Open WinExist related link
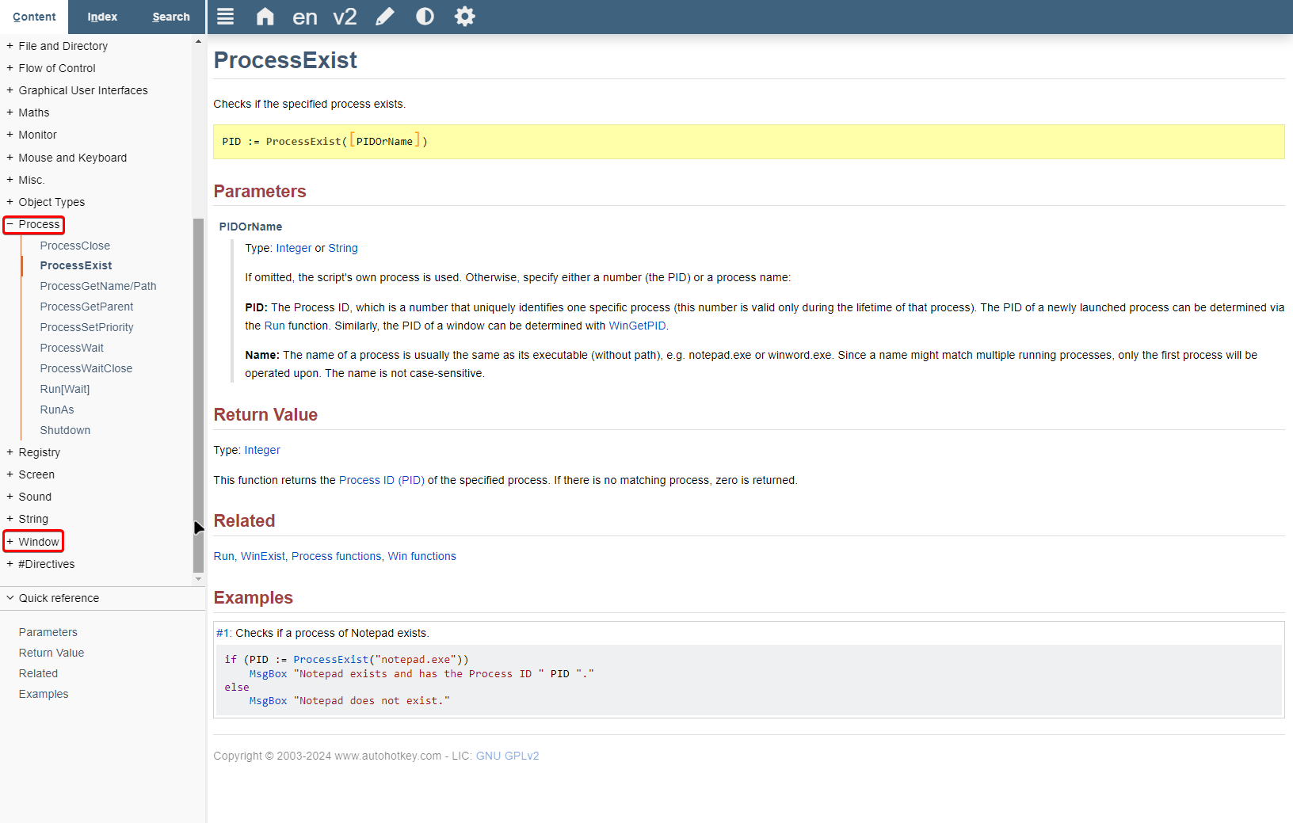 tap(263, 556)
